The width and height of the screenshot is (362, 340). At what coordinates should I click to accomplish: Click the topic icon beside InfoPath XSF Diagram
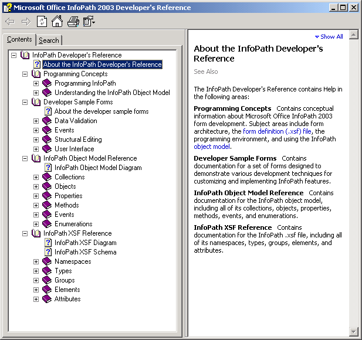pyautogui.click(x=48, y=243)
